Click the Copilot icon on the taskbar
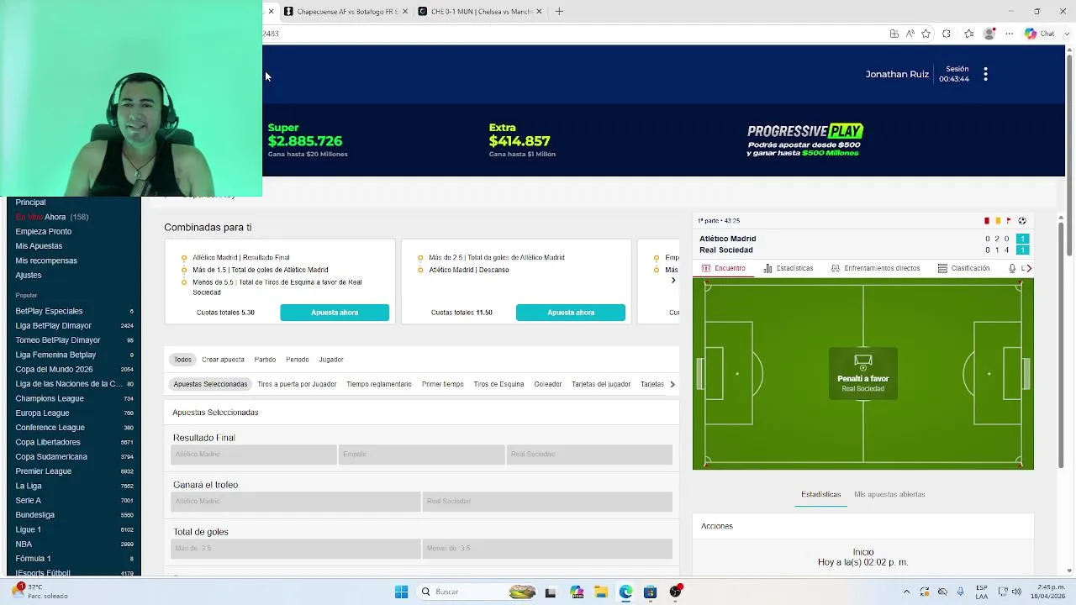 [x=576, y=592]
